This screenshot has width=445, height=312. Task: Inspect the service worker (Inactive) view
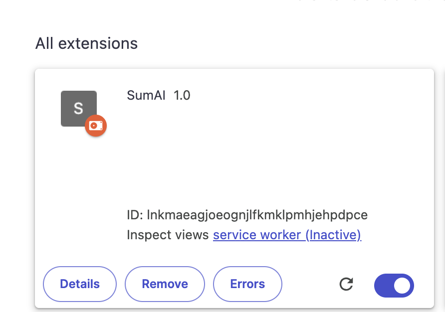(287, 235)
